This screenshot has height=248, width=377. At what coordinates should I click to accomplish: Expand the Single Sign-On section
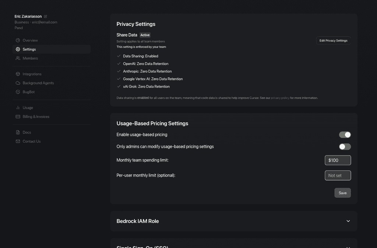pyautogui.click(x=348, y=247)
